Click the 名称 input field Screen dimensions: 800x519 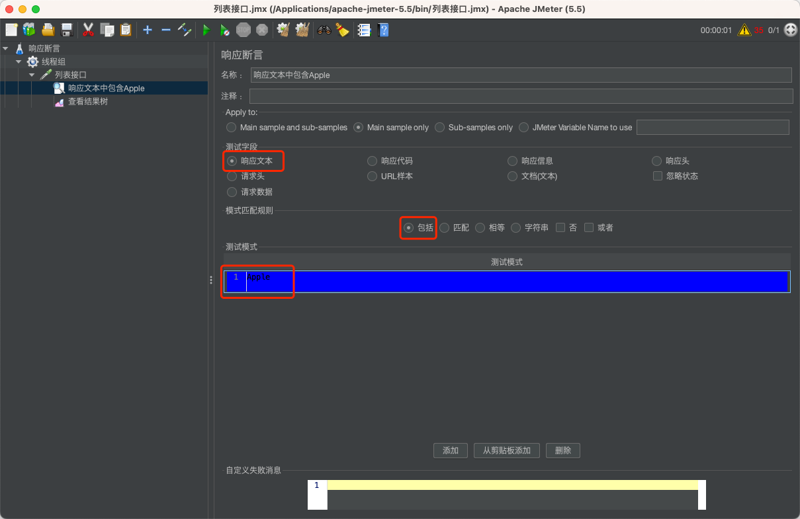(x=521, y=75)
